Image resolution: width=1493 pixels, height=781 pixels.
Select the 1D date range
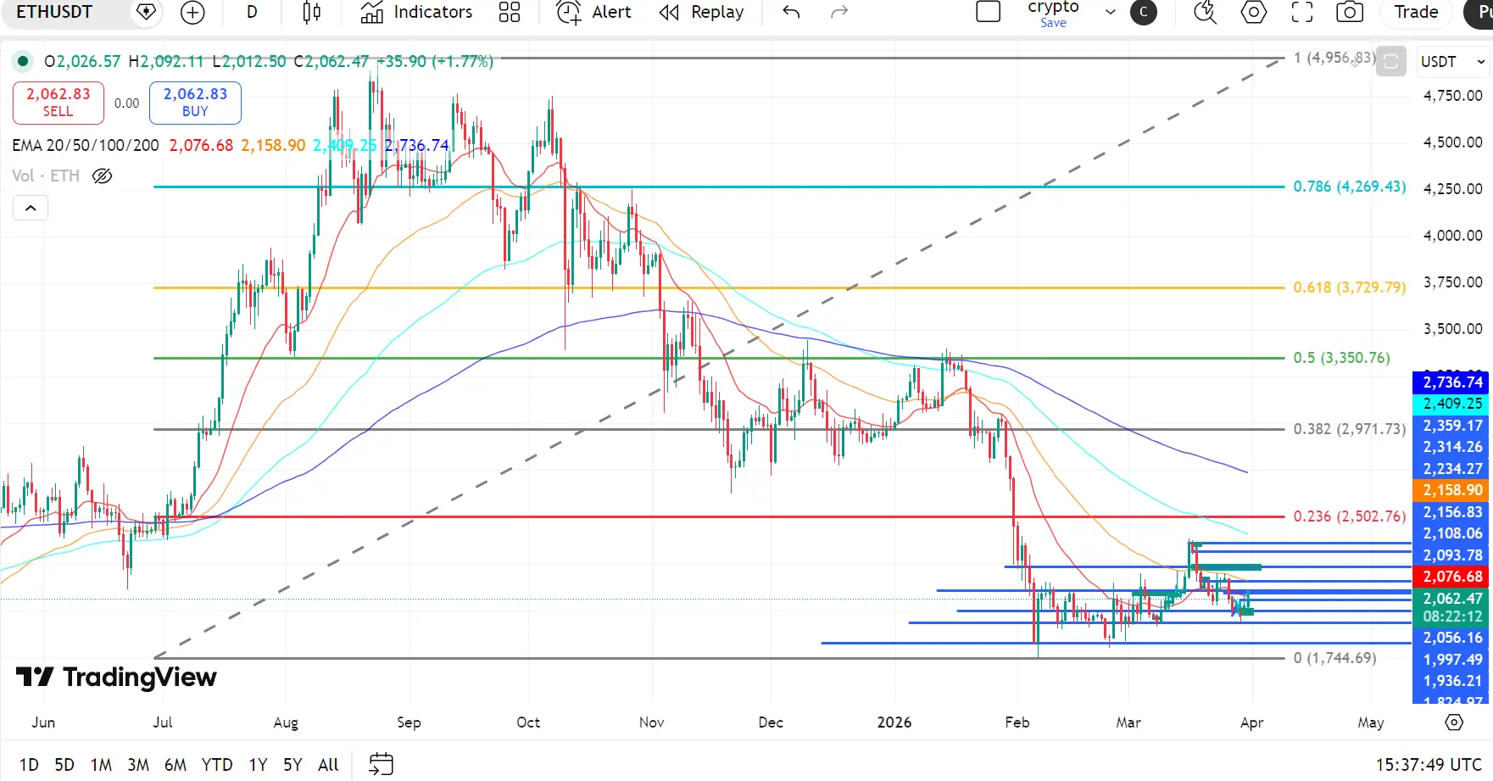pos(29,765)
